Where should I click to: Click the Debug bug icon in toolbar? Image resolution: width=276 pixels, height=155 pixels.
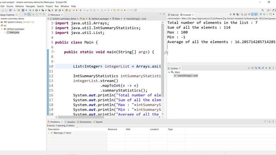point(30,10)
